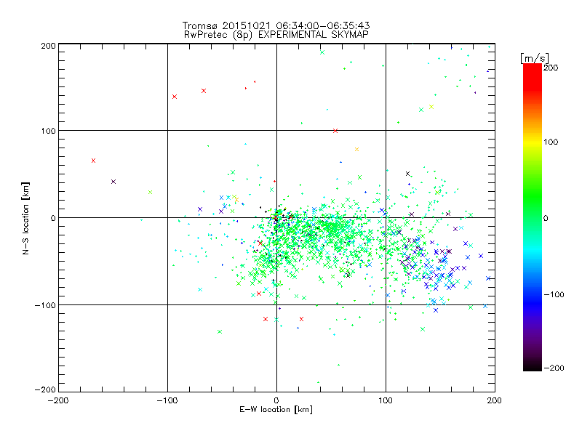
Task: Click the green cross near 40 km E-W, 190 km N-S
Action: (x=322, y=52)
